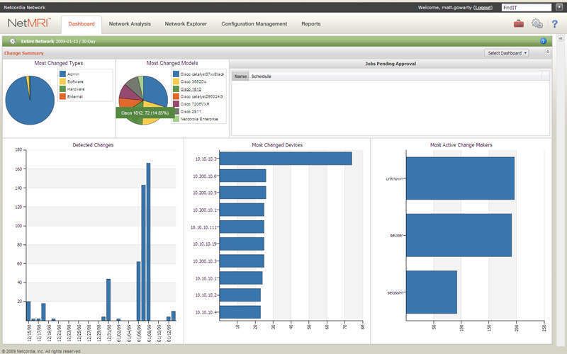Click the Cisco catalyst37xxStack blue swatch
Screen dimensions: 567x354
click(176, 74)
